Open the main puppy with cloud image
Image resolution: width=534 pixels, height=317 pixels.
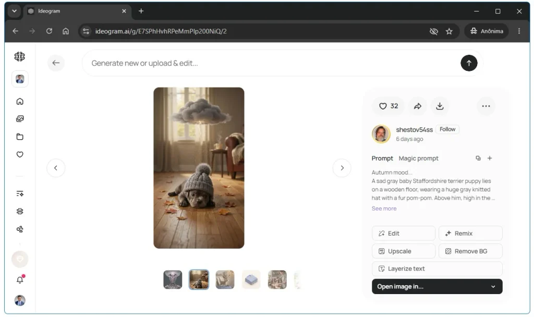199,168
